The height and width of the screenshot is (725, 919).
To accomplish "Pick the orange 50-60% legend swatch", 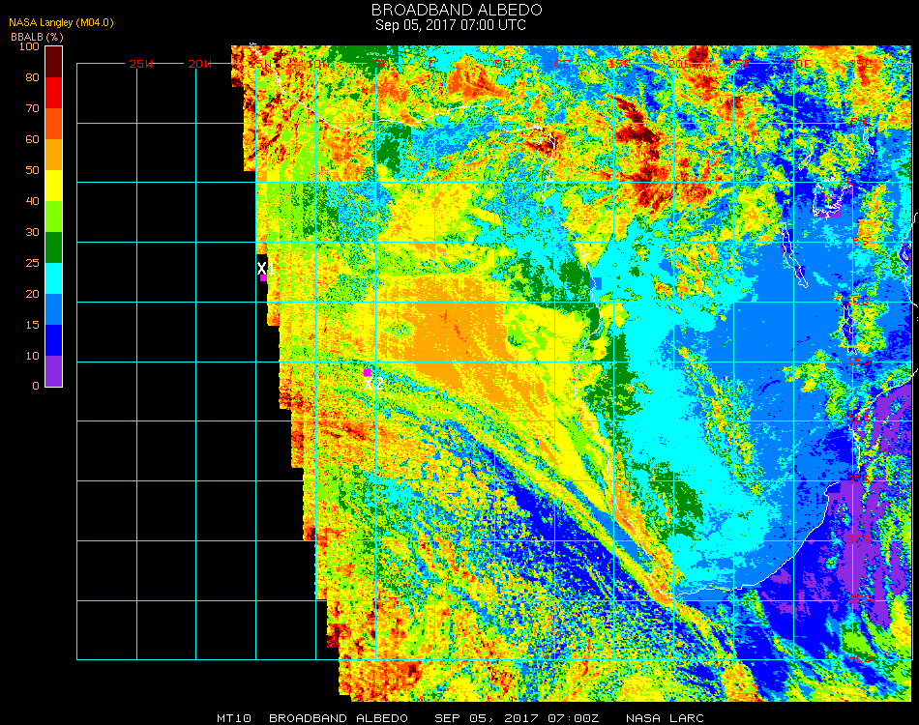I will [54, 155].
